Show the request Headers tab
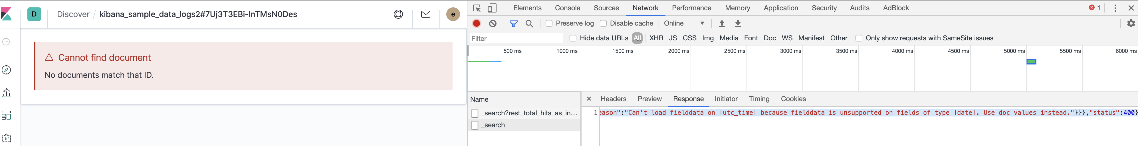Viewport: 1138px width, 146px height. tap(613, 99)
